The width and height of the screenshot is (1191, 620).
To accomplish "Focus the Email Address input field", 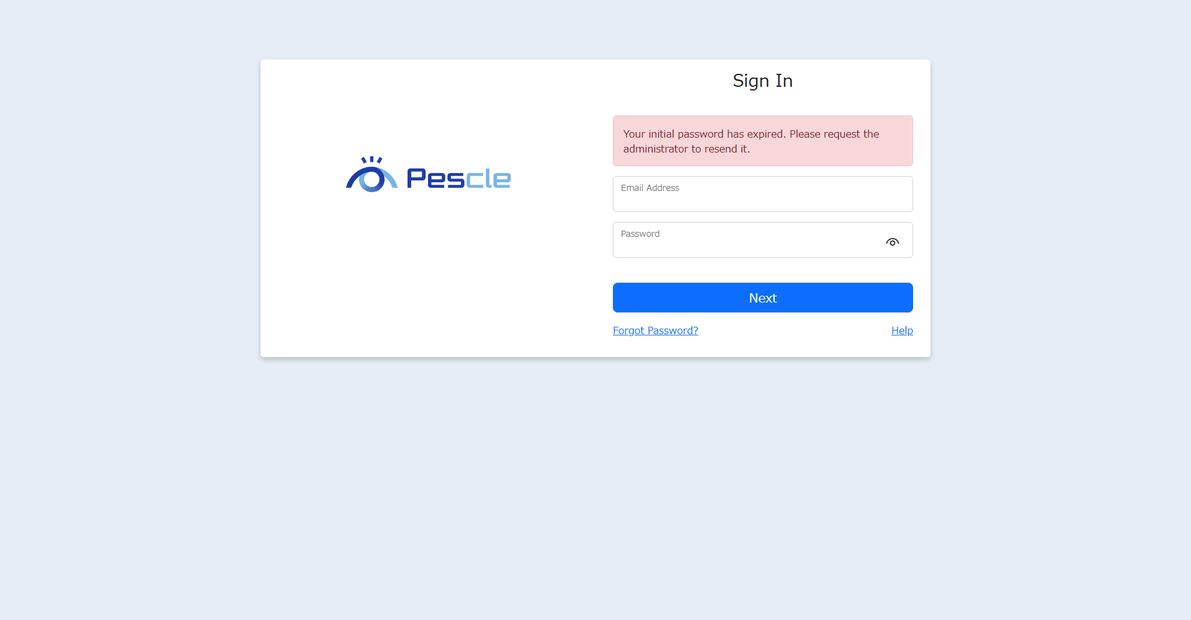I will [762, 200].
